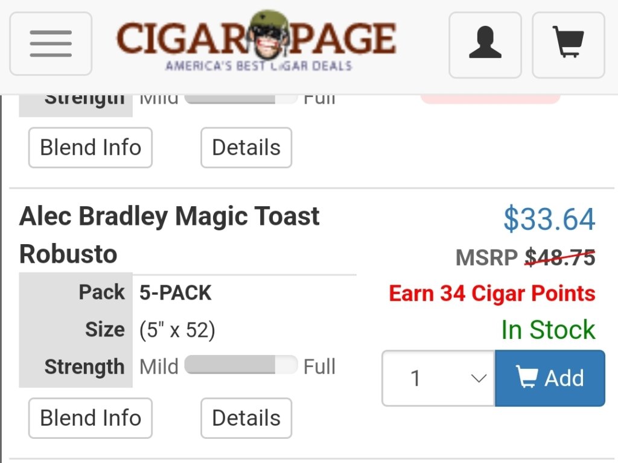Click the top partially visible strength bar
The image size is (618, 463).
[x=241, y=99]
